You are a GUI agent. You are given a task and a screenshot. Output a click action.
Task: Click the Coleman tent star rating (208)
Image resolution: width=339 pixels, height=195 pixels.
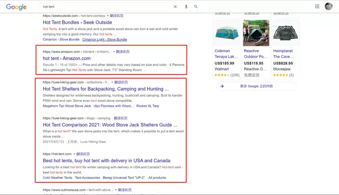(227, 75)
